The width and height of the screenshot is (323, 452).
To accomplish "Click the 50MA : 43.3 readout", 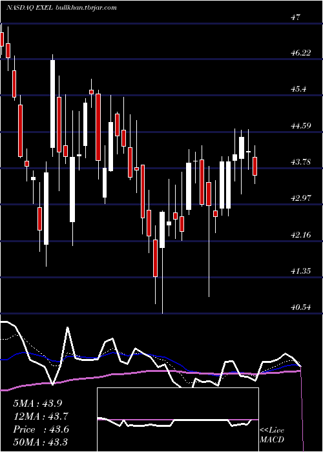I will [x=40, y=442].
